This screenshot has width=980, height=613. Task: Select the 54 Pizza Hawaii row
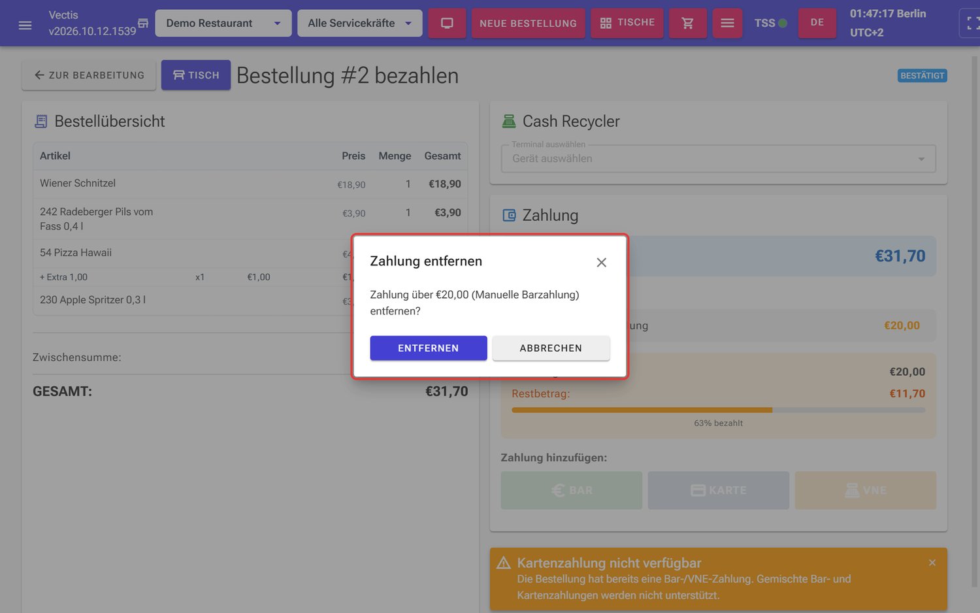[250, 253]
